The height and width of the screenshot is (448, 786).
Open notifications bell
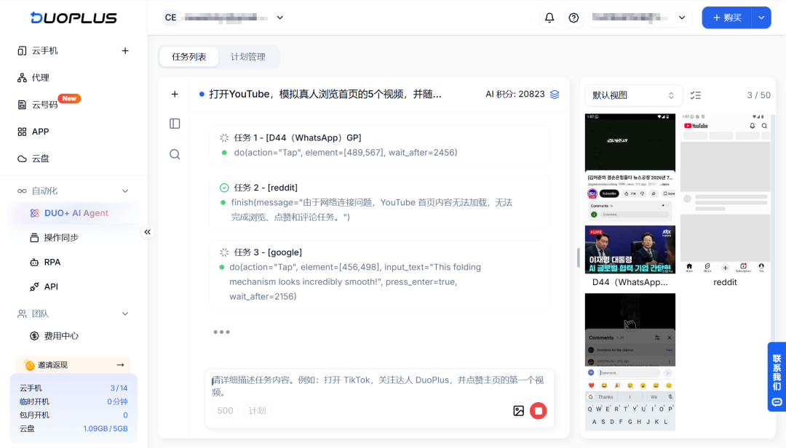point(549,17)
